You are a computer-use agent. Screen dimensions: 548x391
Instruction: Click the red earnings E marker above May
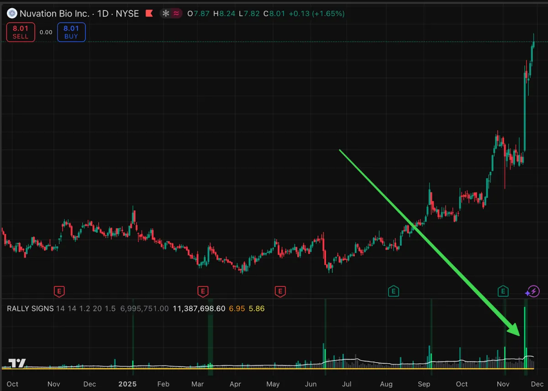(280, 291)
